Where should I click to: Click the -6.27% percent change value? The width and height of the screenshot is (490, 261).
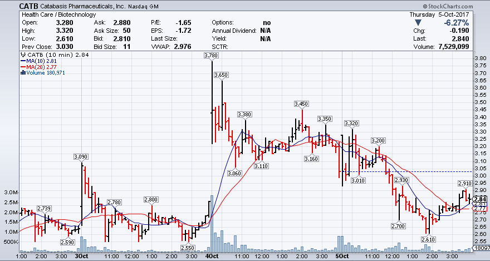(455, 22)
